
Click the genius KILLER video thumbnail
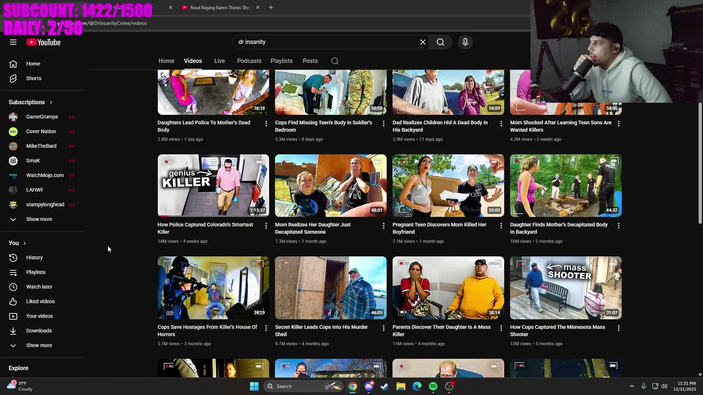pyautogui.click(x=213, y=185)
